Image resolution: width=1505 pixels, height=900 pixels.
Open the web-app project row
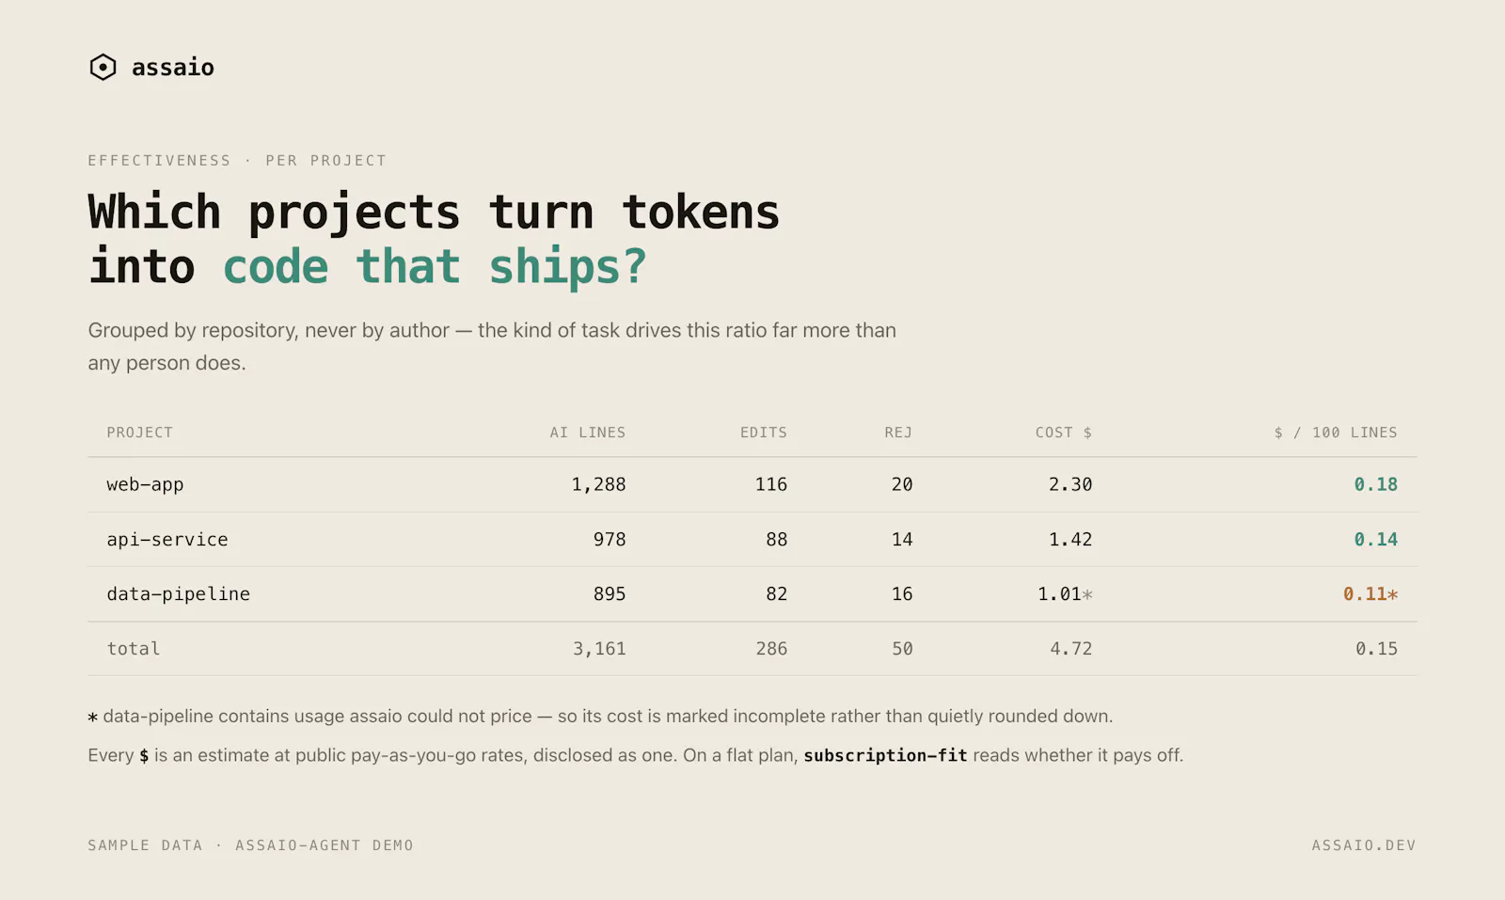click(752, 484)
